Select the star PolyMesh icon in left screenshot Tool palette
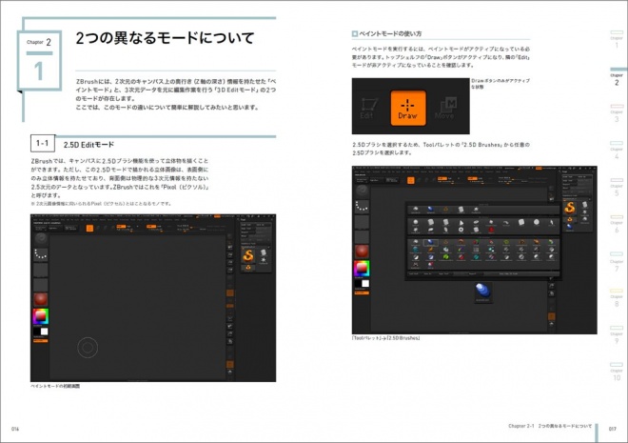The width and height of the screenshot is (628, 443). (x=264, y=260)
